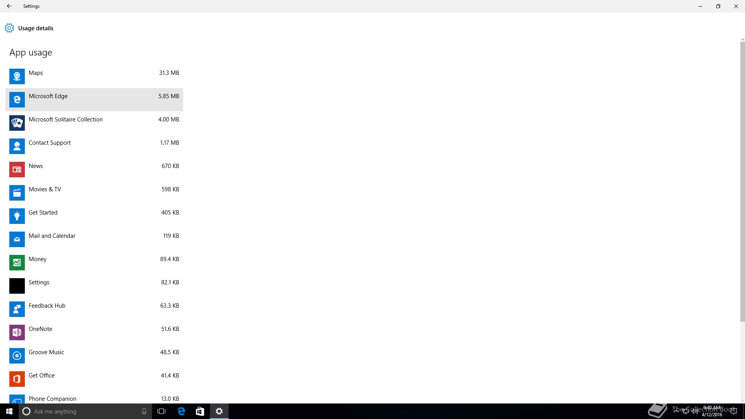Viewport: 745px width, 419px height.
Task: Click the 405 KB usage value
Action: (170, 213)
